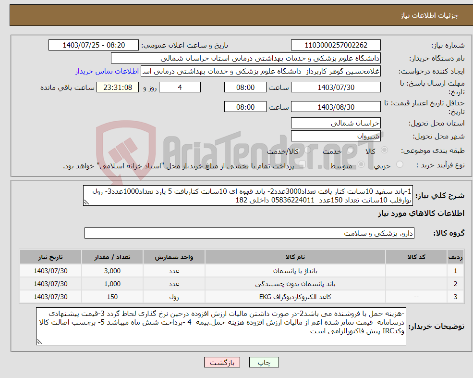
Task: Click the ردیف column header
Action: point(456,257)
